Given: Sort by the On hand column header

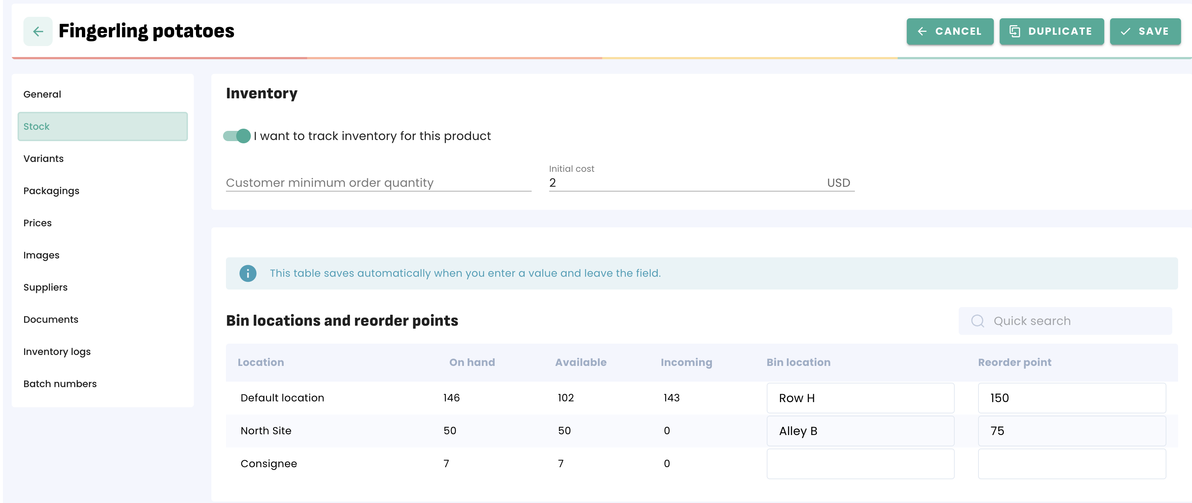Looking at the screenshot, I should (x=472, y=362).
